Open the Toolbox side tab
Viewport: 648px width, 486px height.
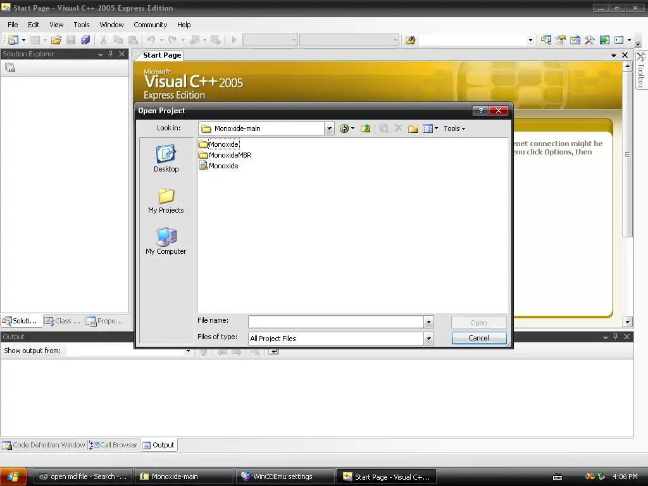(x=641, y=70)
